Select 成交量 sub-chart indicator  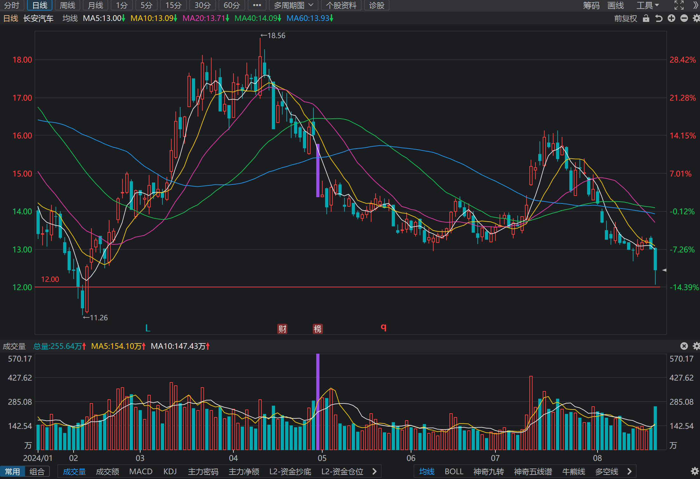(x=74, y=472)
